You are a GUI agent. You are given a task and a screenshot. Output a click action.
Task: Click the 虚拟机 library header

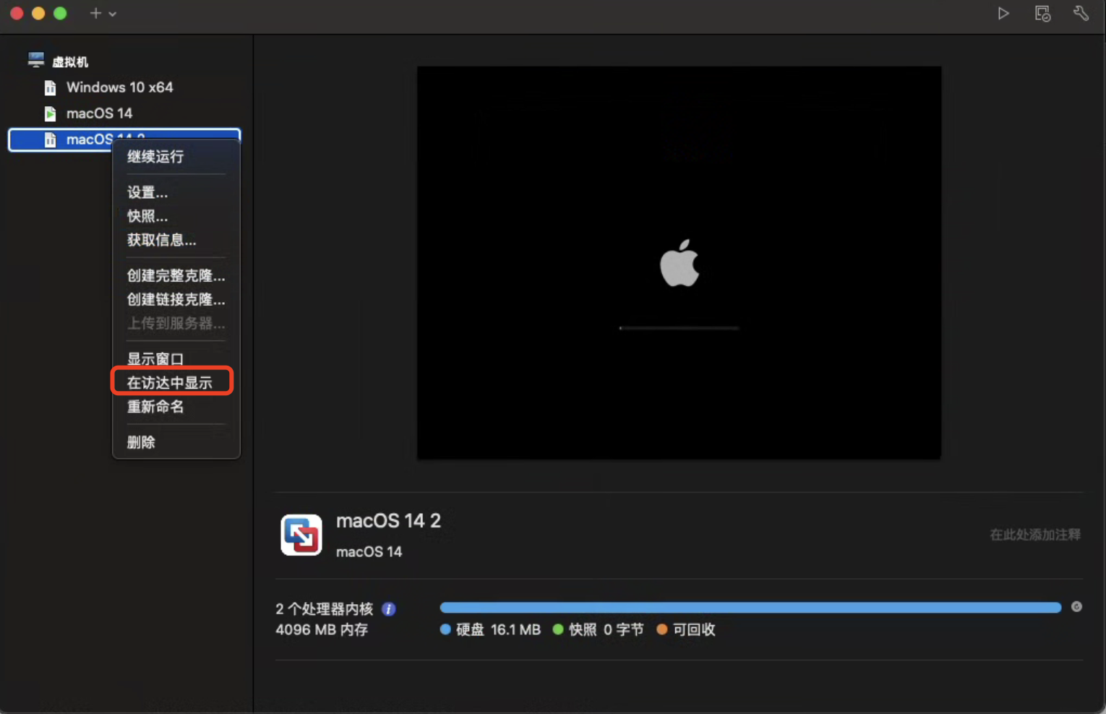(x=70, y=62)
